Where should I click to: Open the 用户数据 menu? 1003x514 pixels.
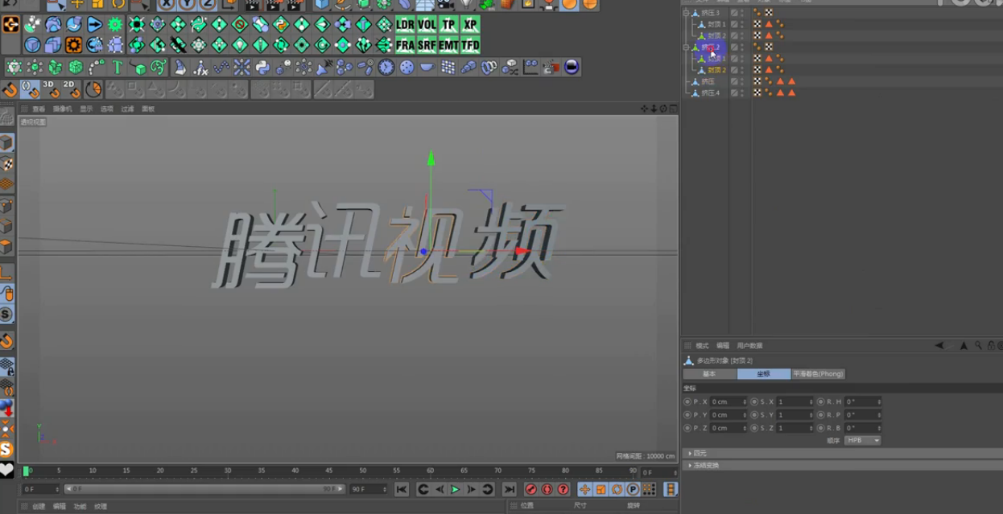click(749, 346)
